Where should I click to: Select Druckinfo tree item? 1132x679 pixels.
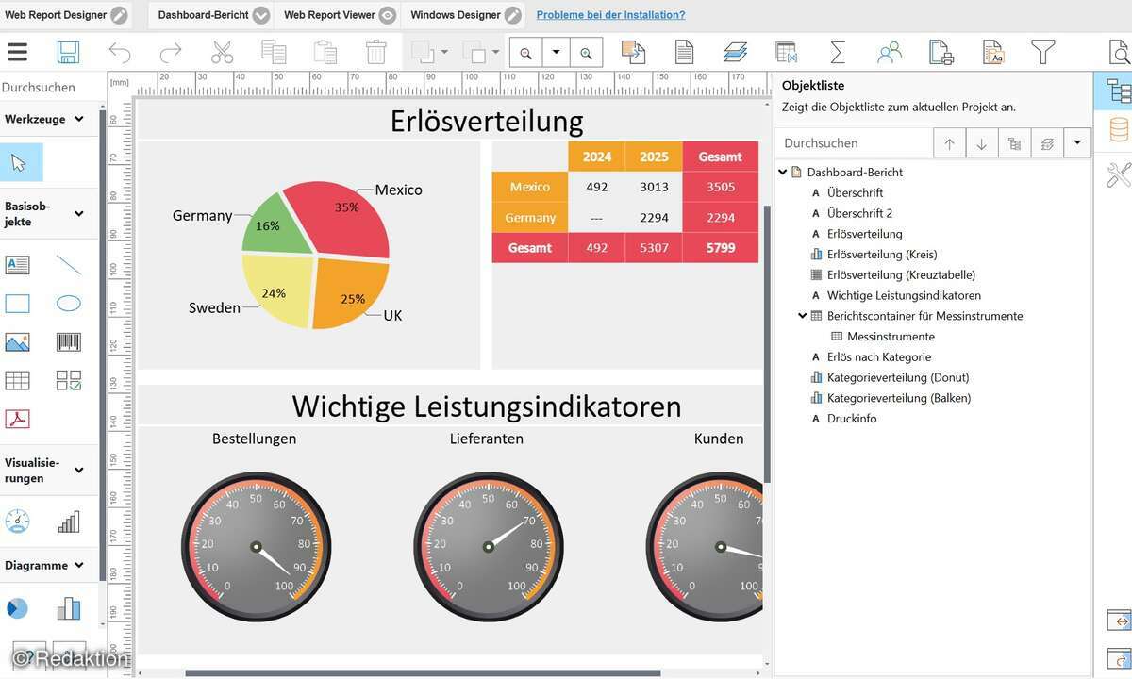pos(852,418)
